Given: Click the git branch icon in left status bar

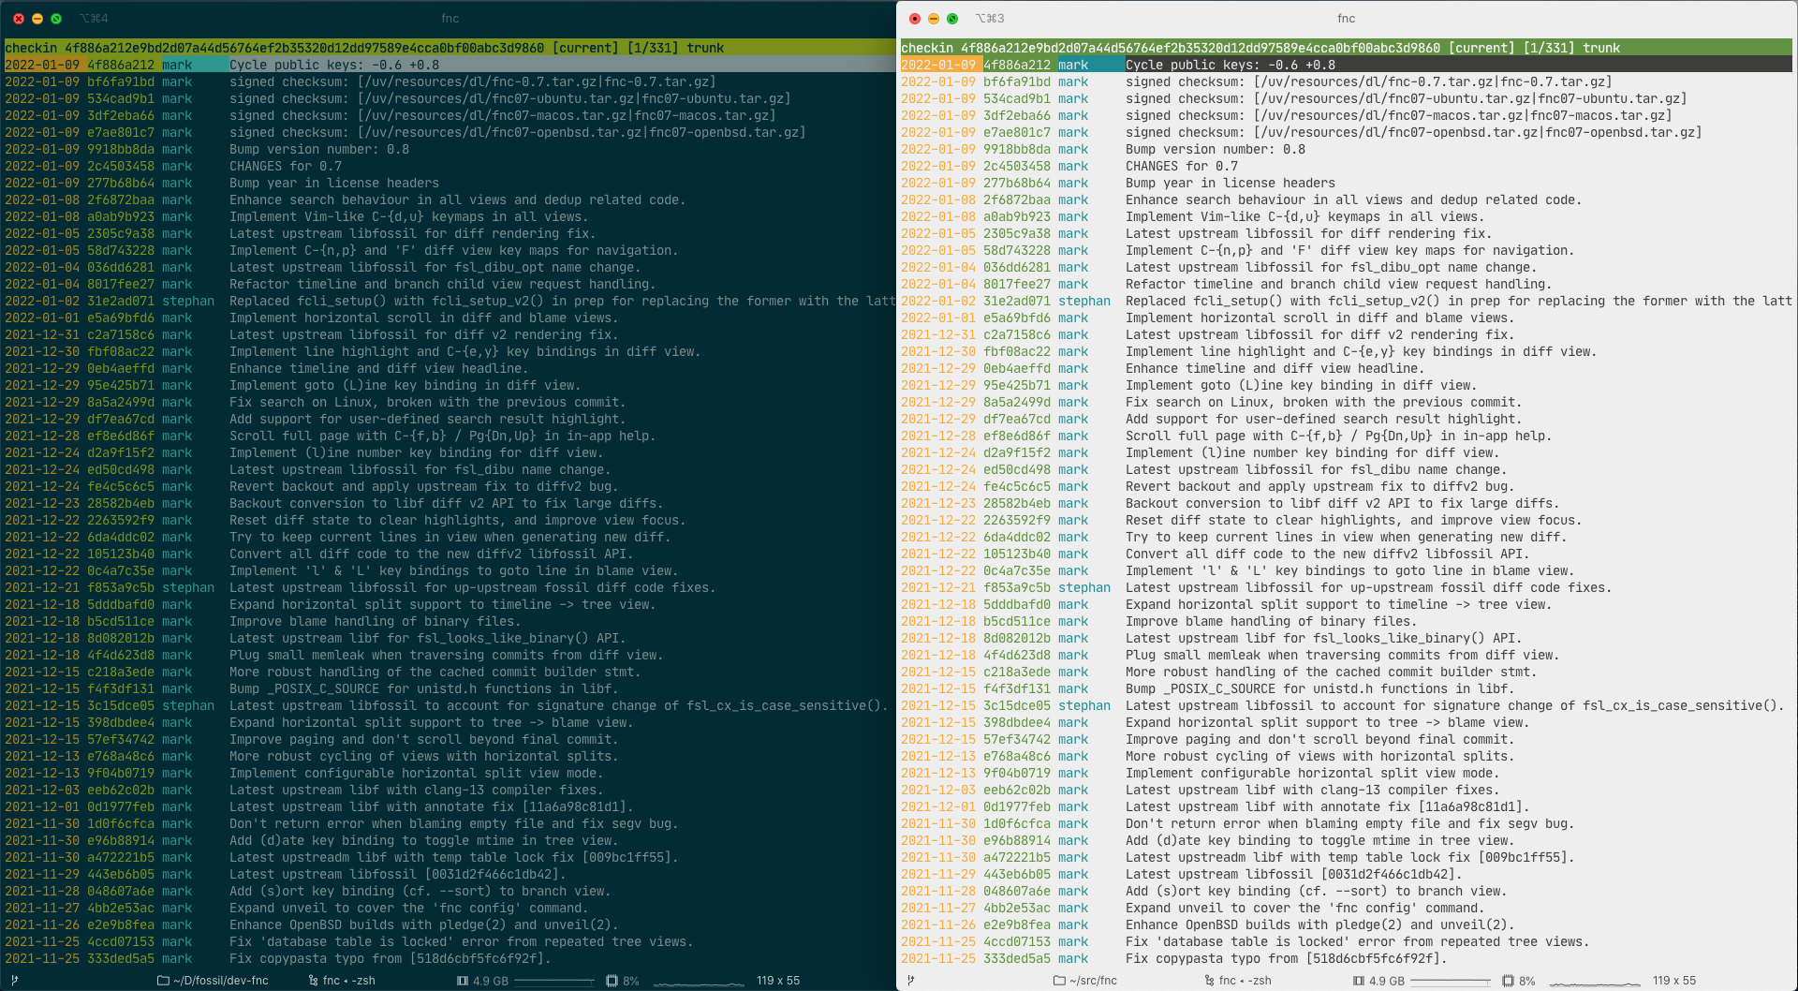Looking at the screenshot, I should pos(14,981).
